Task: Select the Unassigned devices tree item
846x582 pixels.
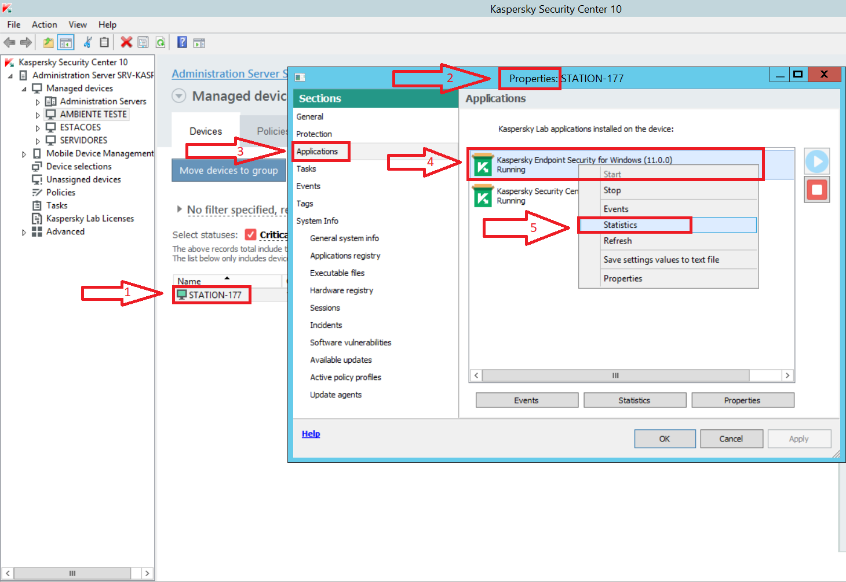Action: pos(83,179)
